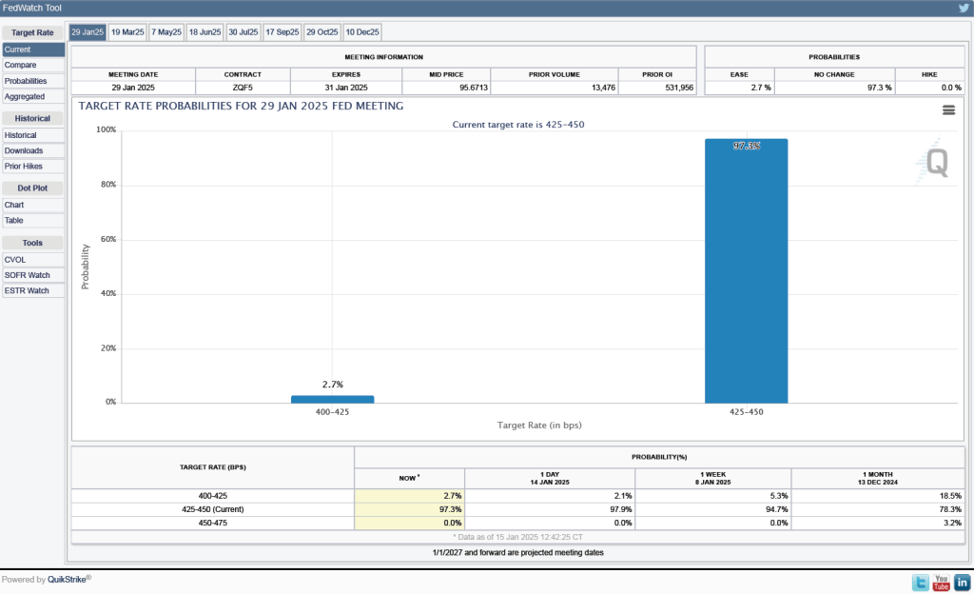Switch to the 7 May25 meeting tab
Image resolution: width=974 pixels, height=594 pixels.
[x=166, y=31]
